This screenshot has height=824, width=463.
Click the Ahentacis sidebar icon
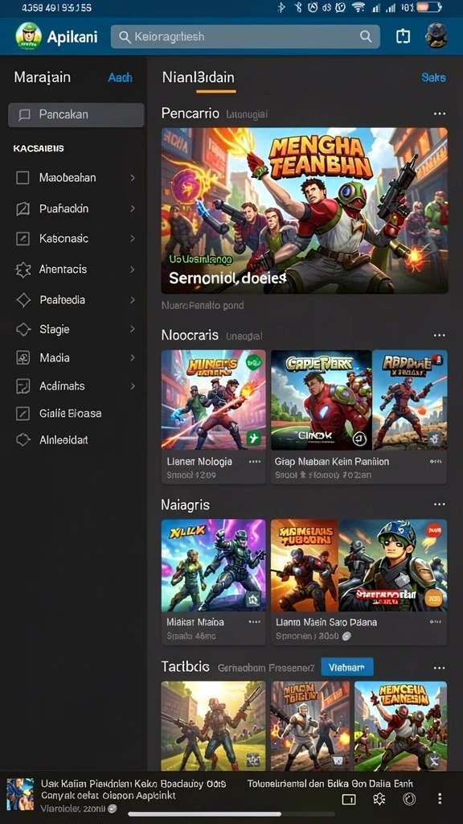pos(23,270)
